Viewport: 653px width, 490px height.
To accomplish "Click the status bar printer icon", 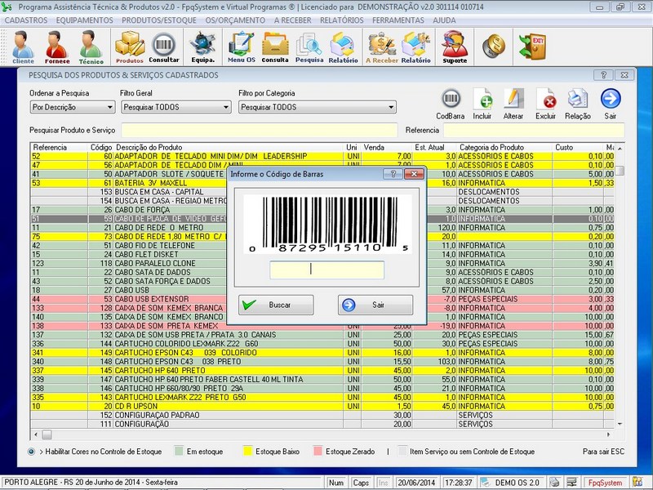I will (554, 482).
